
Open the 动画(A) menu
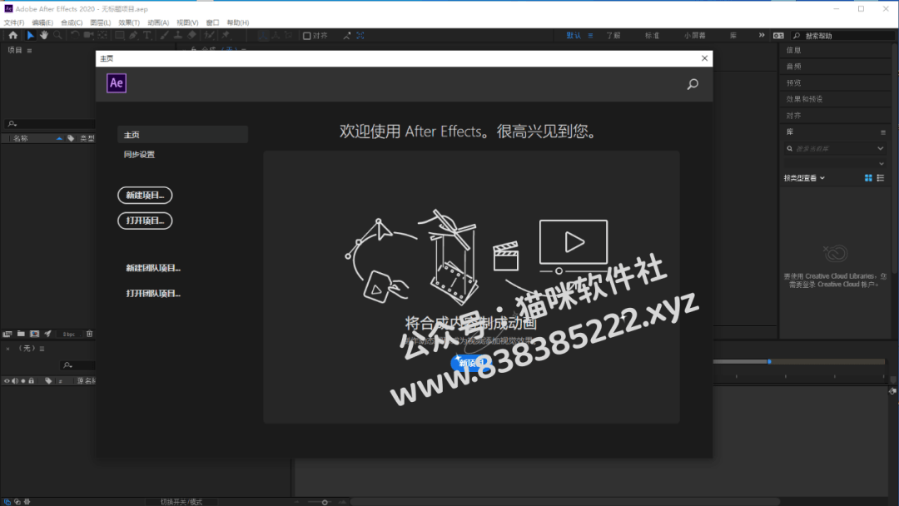[158, 23]
